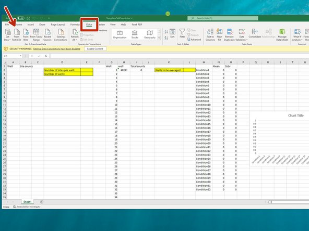This screenshot has height=231, width=309.
Task: Click into the formula bar
Action: click(x=180, y=56)
